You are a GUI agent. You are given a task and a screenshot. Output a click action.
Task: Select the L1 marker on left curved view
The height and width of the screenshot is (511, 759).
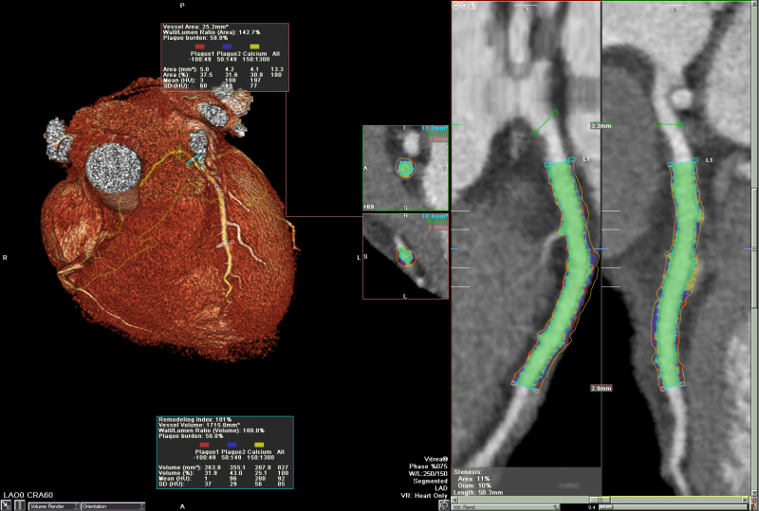(x=585, y=159)
